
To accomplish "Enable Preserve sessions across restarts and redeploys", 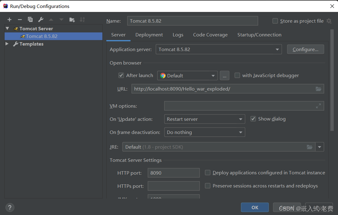I will [x=208, y=186].
